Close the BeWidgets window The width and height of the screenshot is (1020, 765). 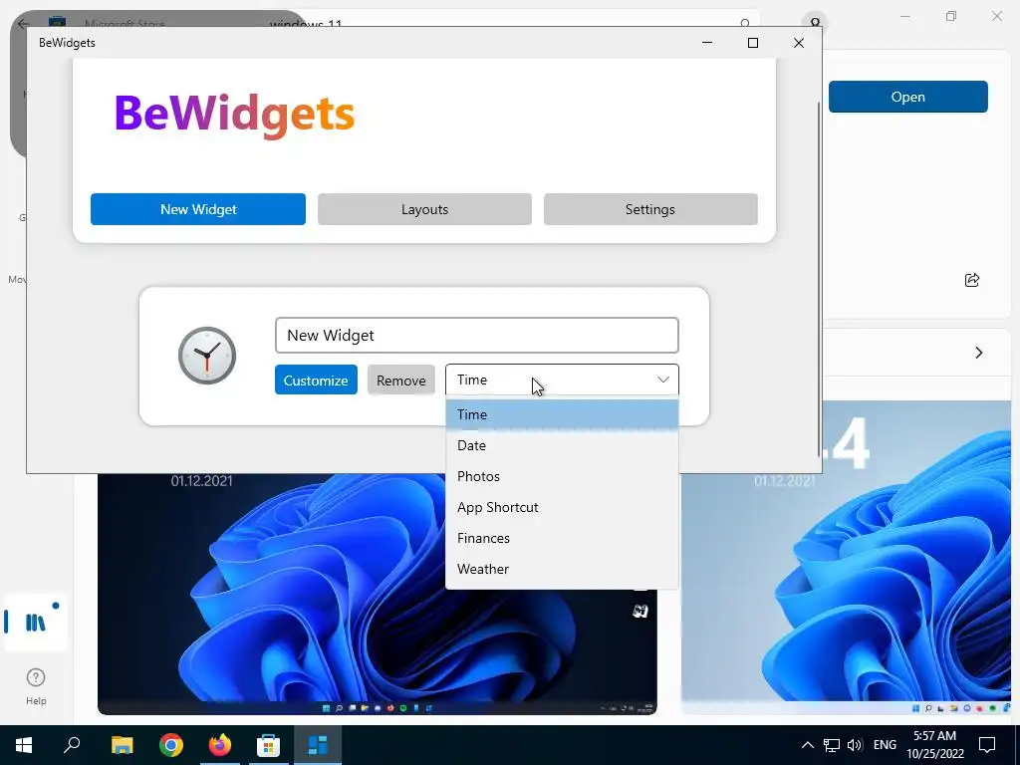tap(799, 43)
